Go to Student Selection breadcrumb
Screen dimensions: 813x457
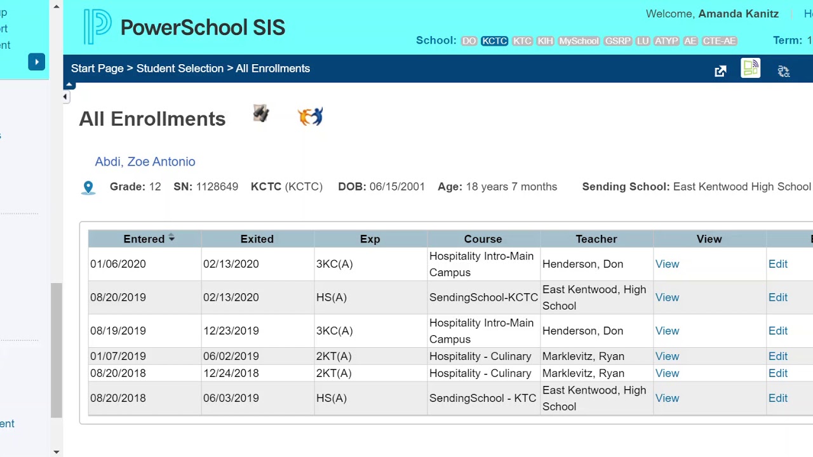pyautogui.click(x=180, y=69)
